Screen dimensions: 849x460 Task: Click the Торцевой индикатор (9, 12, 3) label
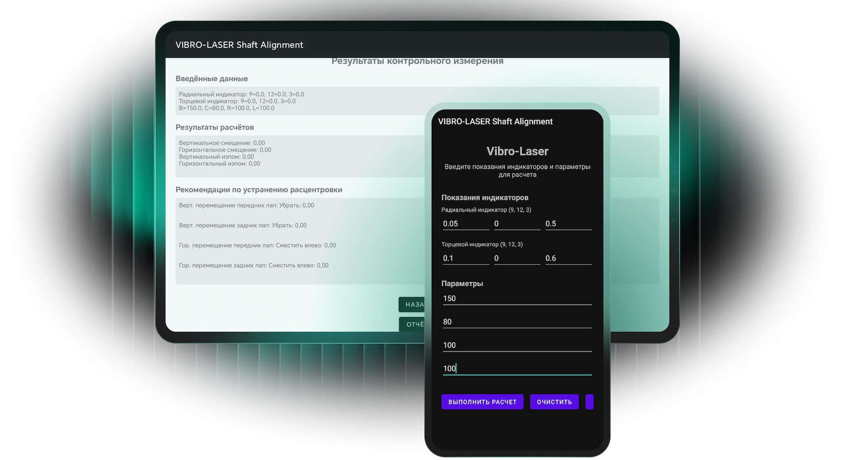(x=482, y=244)
